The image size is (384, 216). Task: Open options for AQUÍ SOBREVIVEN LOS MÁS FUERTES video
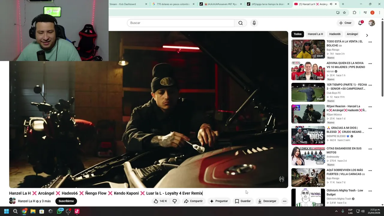coord(370,171)
